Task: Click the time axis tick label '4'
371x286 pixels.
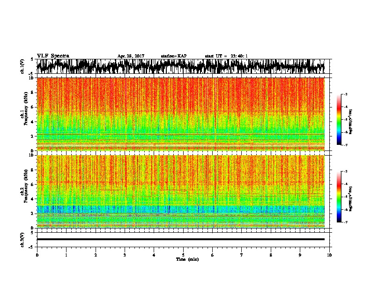Action: pos(154,255)
